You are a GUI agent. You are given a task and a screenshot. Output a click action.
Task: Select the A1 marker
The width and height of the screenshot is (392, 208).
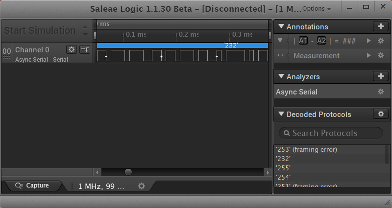pyautogui.click(x=303, y=41)
